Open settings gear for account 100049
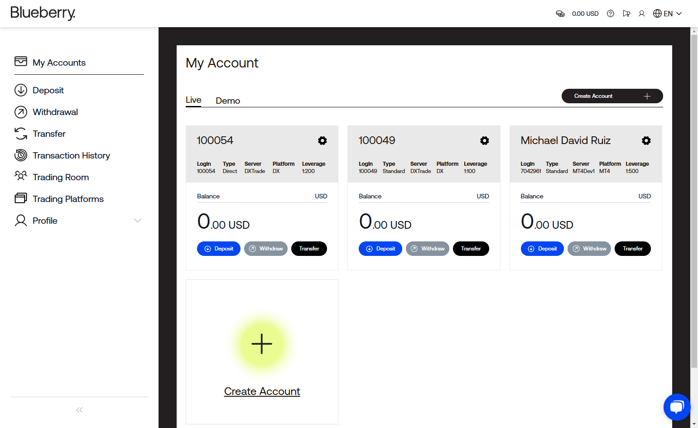The width and height of the screenshot is (698, 428). click(x=485, y=140)
